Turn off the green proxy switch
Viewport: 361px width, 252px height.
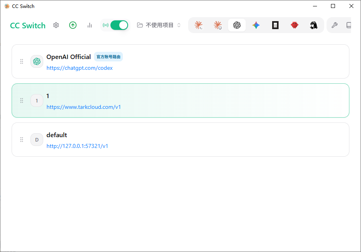point(119,25)
